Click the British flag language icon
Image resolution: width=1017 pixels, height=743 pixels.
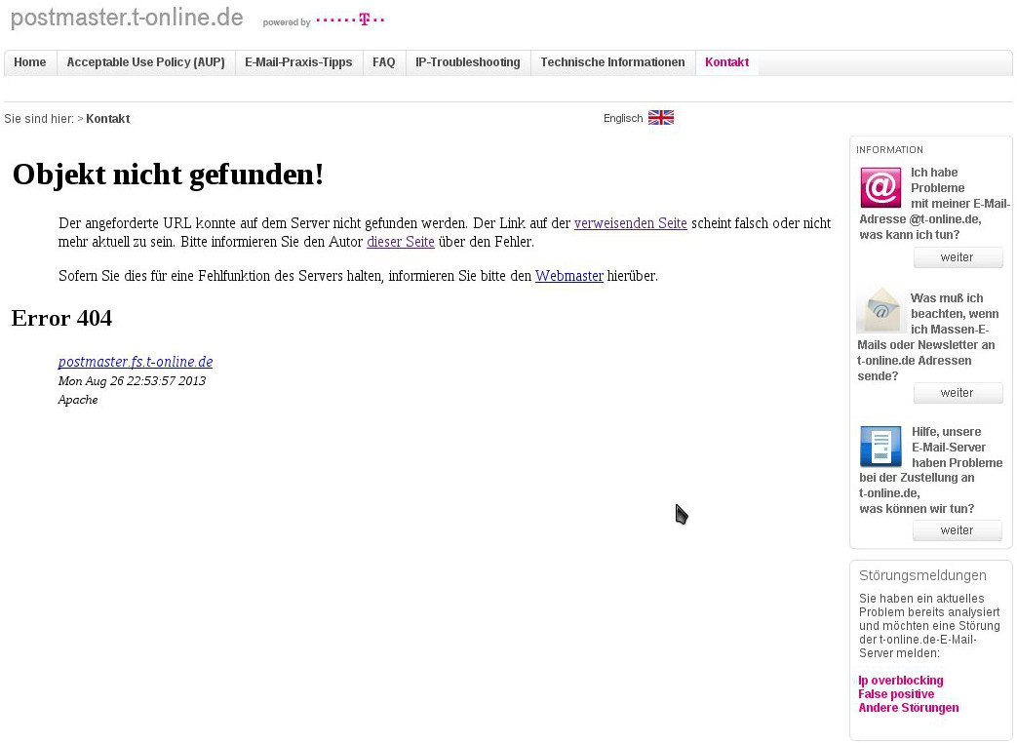point(660,118)
